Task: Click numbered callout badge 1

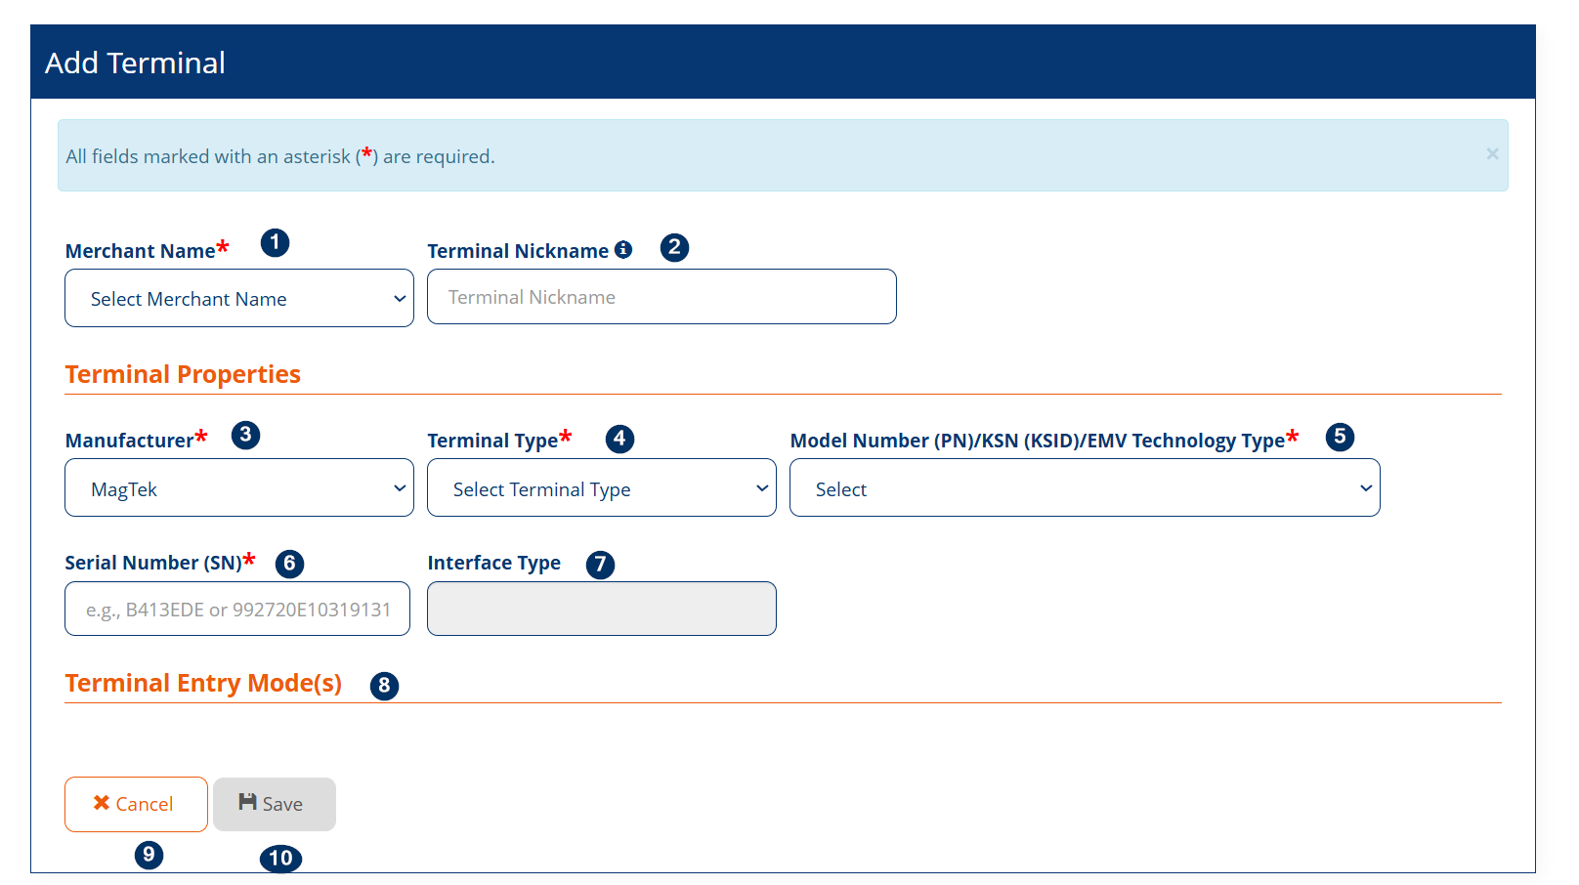Action: click(x=275, y=242)
